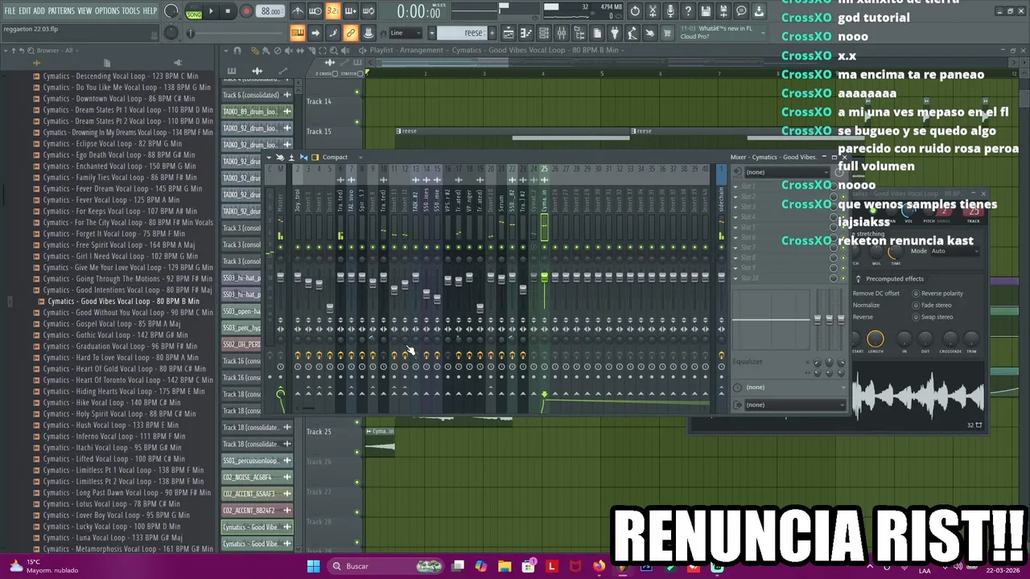The height and width of the screenshot is (579, 1030).
Task: Toggle the 3-2-1 countdown before recording
Action: tap(332, 11)
